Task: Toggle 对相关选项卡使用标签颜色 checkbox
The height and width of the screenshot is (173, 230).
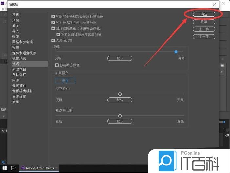Action: pos(53,22)
